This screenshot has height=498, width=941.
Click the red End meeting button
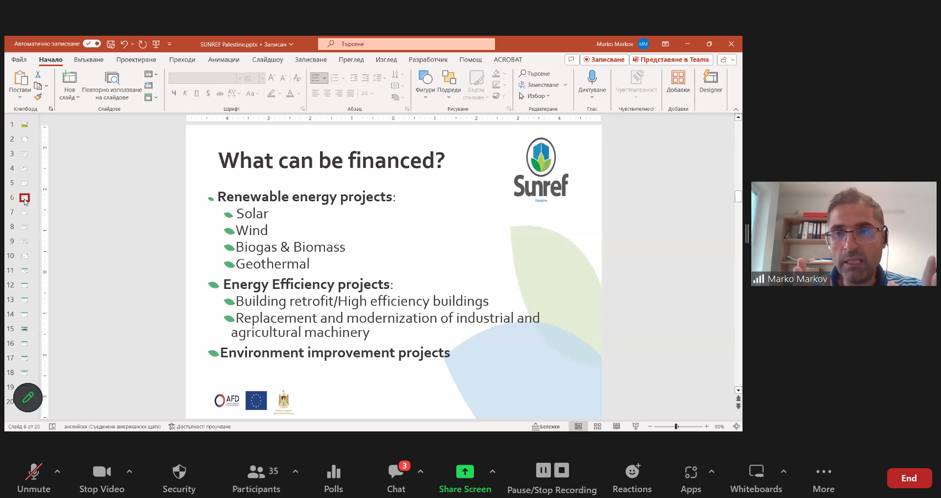coord(909,478)
